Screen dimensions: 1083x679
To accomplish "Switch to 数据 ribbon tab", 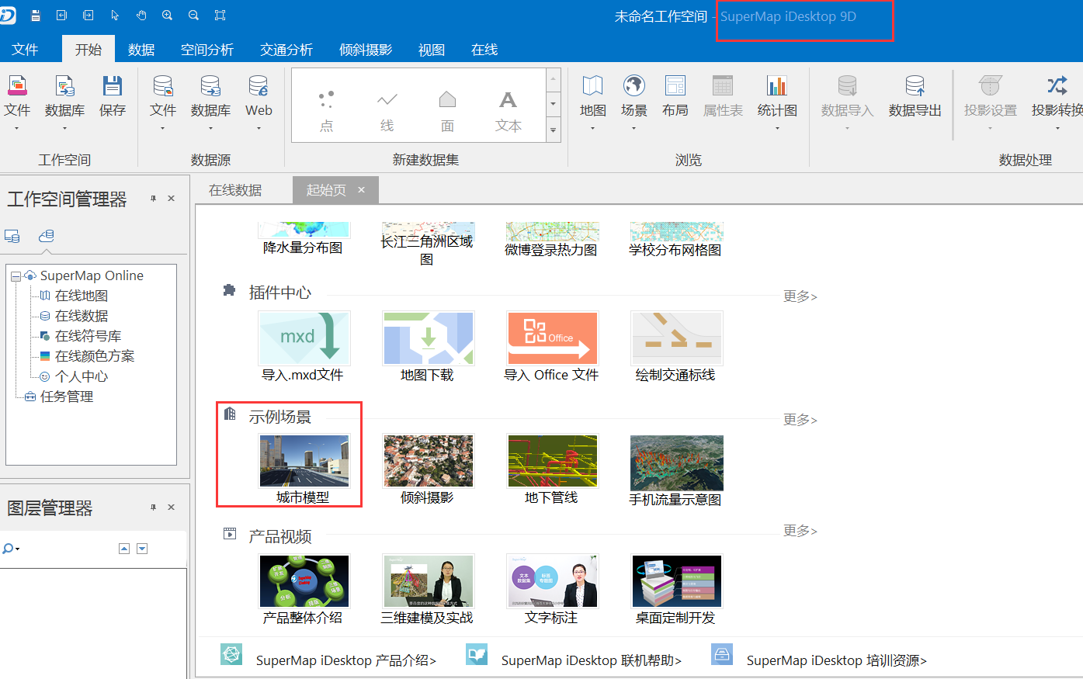I will [x=141, y=50].
